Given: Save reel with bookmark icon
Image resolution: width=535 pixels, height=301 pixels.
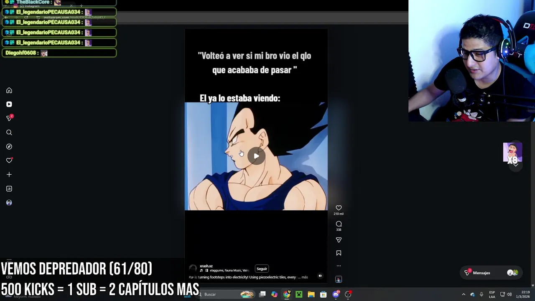Looking at the screenshot, I should [x=339, y=253].
